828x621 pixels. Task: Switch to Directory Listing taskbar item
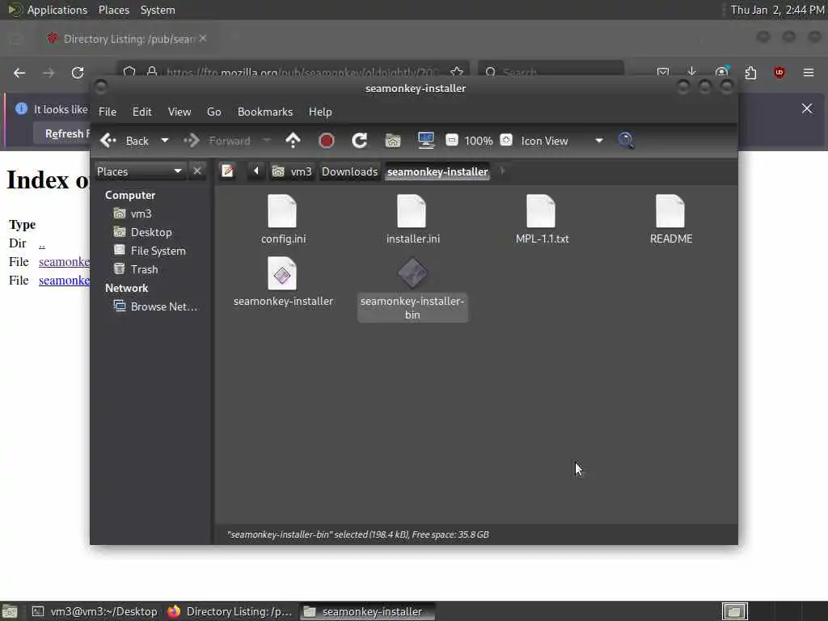pos(230,611)
